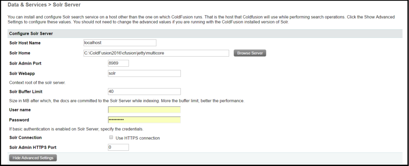Click the Solr Webapp text box

click(x=144, y=73)
